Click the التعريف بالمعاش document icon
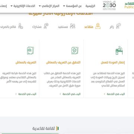The width and height of the screenshot is (134, 134). [31, 51]
